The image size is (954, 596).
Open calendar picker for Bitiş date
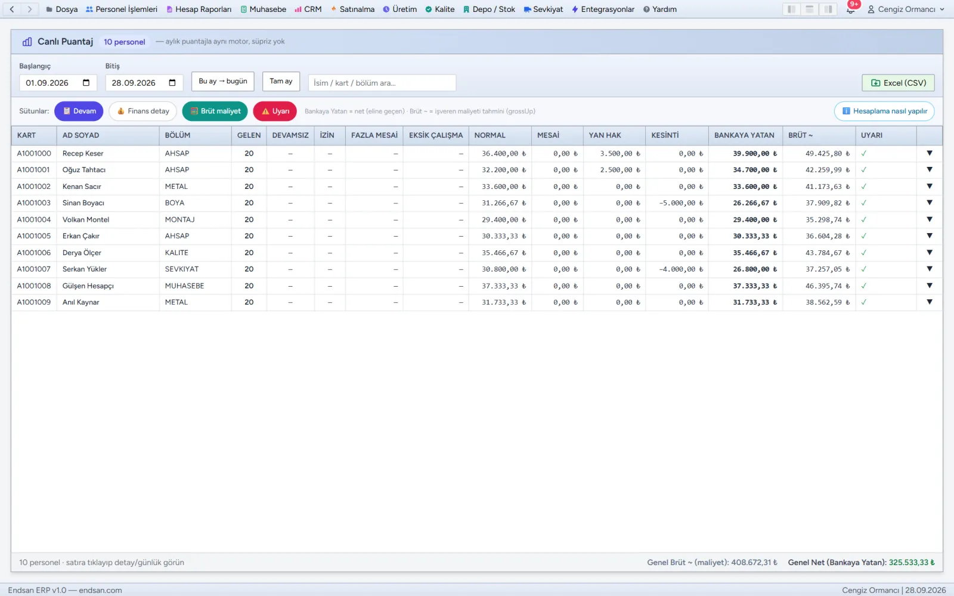(172, 83)
